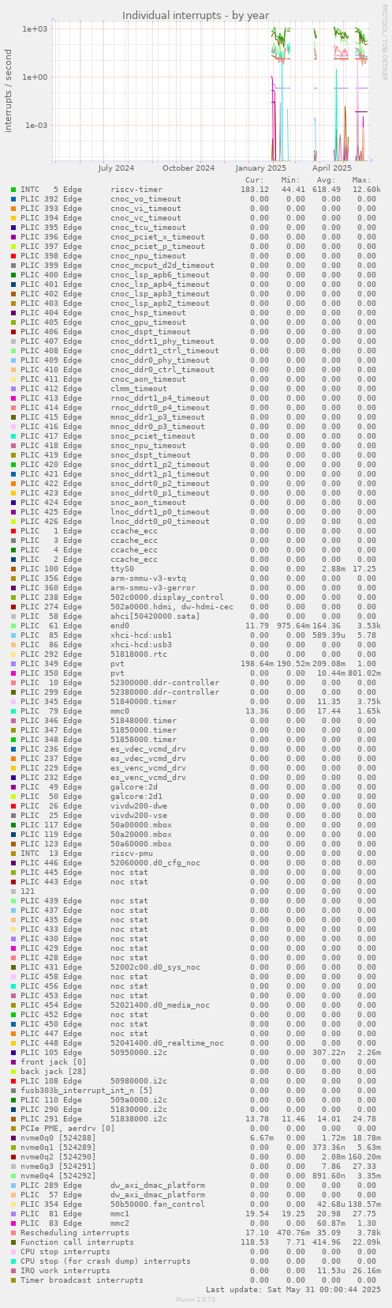Click the Rescheduling interrupts color square
The image size is (392, 1308).
click(x=13, y=1233)
